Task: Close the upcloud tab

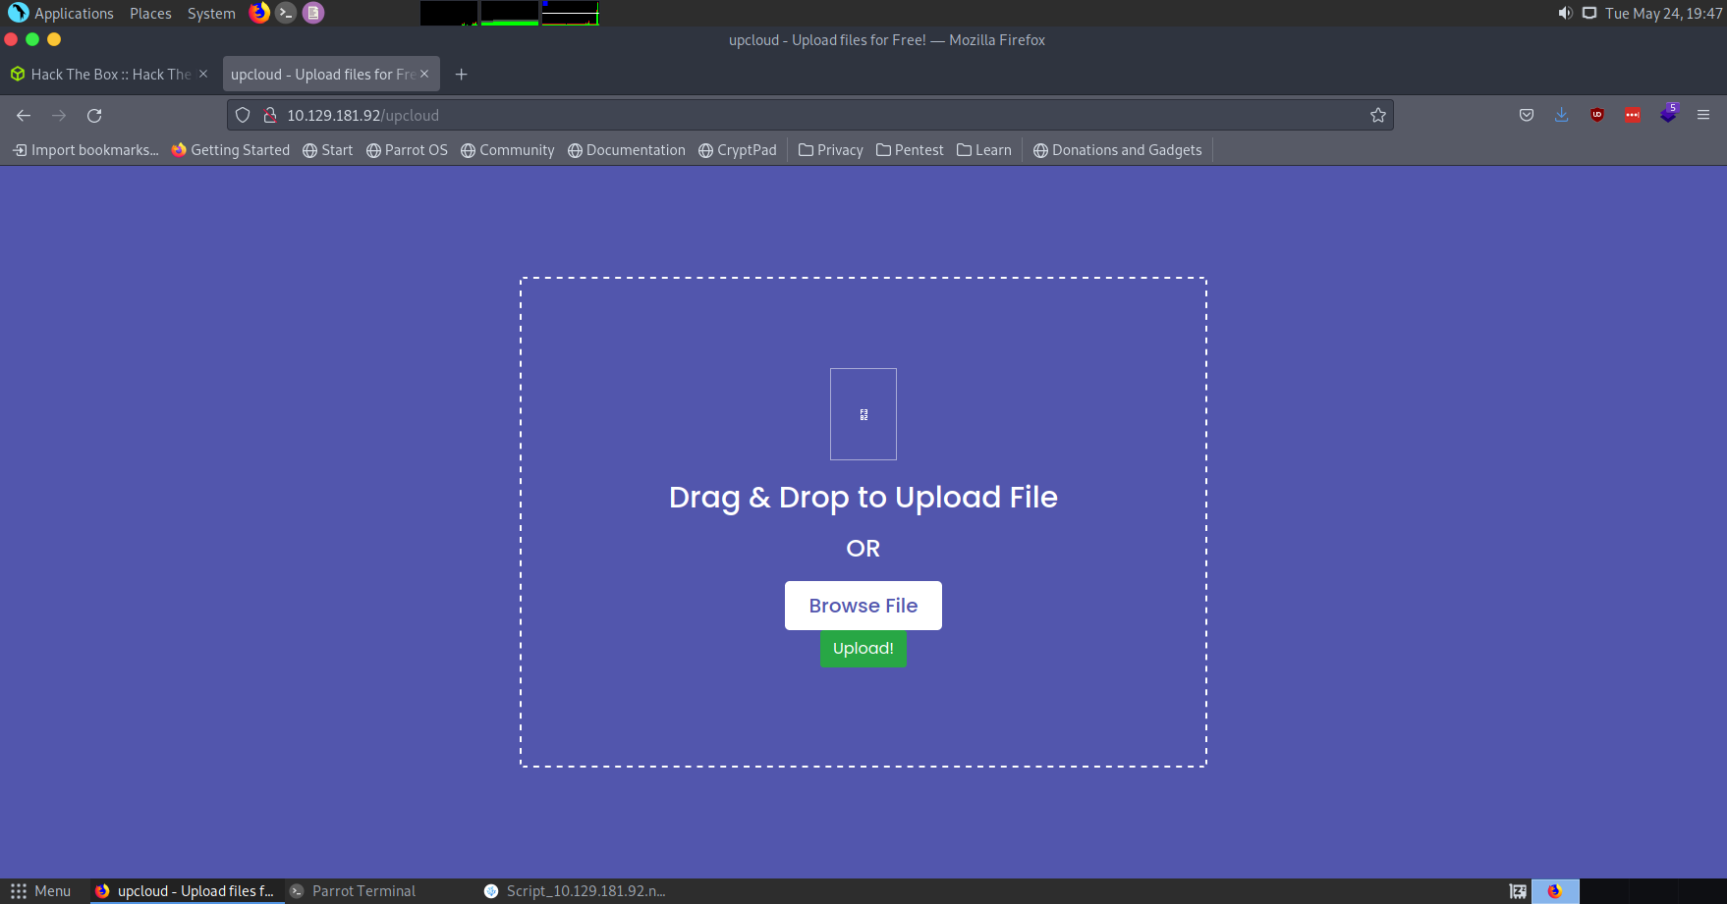Action: pyautogui.click(x=424, y=74)
